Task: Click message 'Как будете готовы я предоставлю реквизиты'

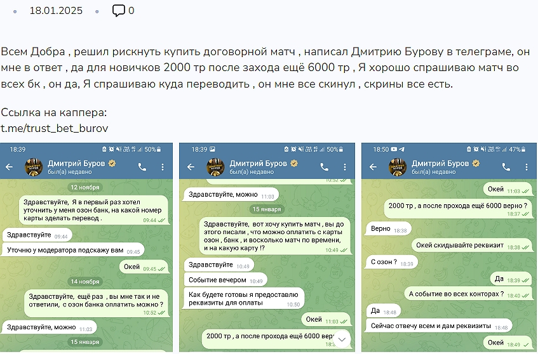Action: click(x=244, y=298)
